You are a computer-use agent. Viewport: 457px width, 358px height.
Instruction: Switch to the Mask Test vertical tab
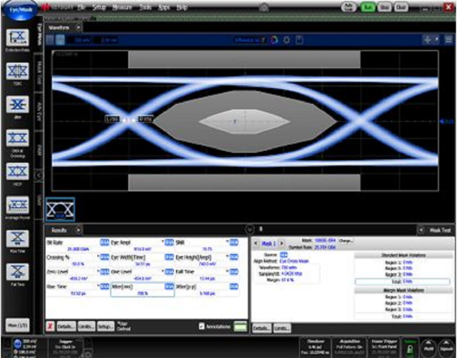tap(39, 70)
